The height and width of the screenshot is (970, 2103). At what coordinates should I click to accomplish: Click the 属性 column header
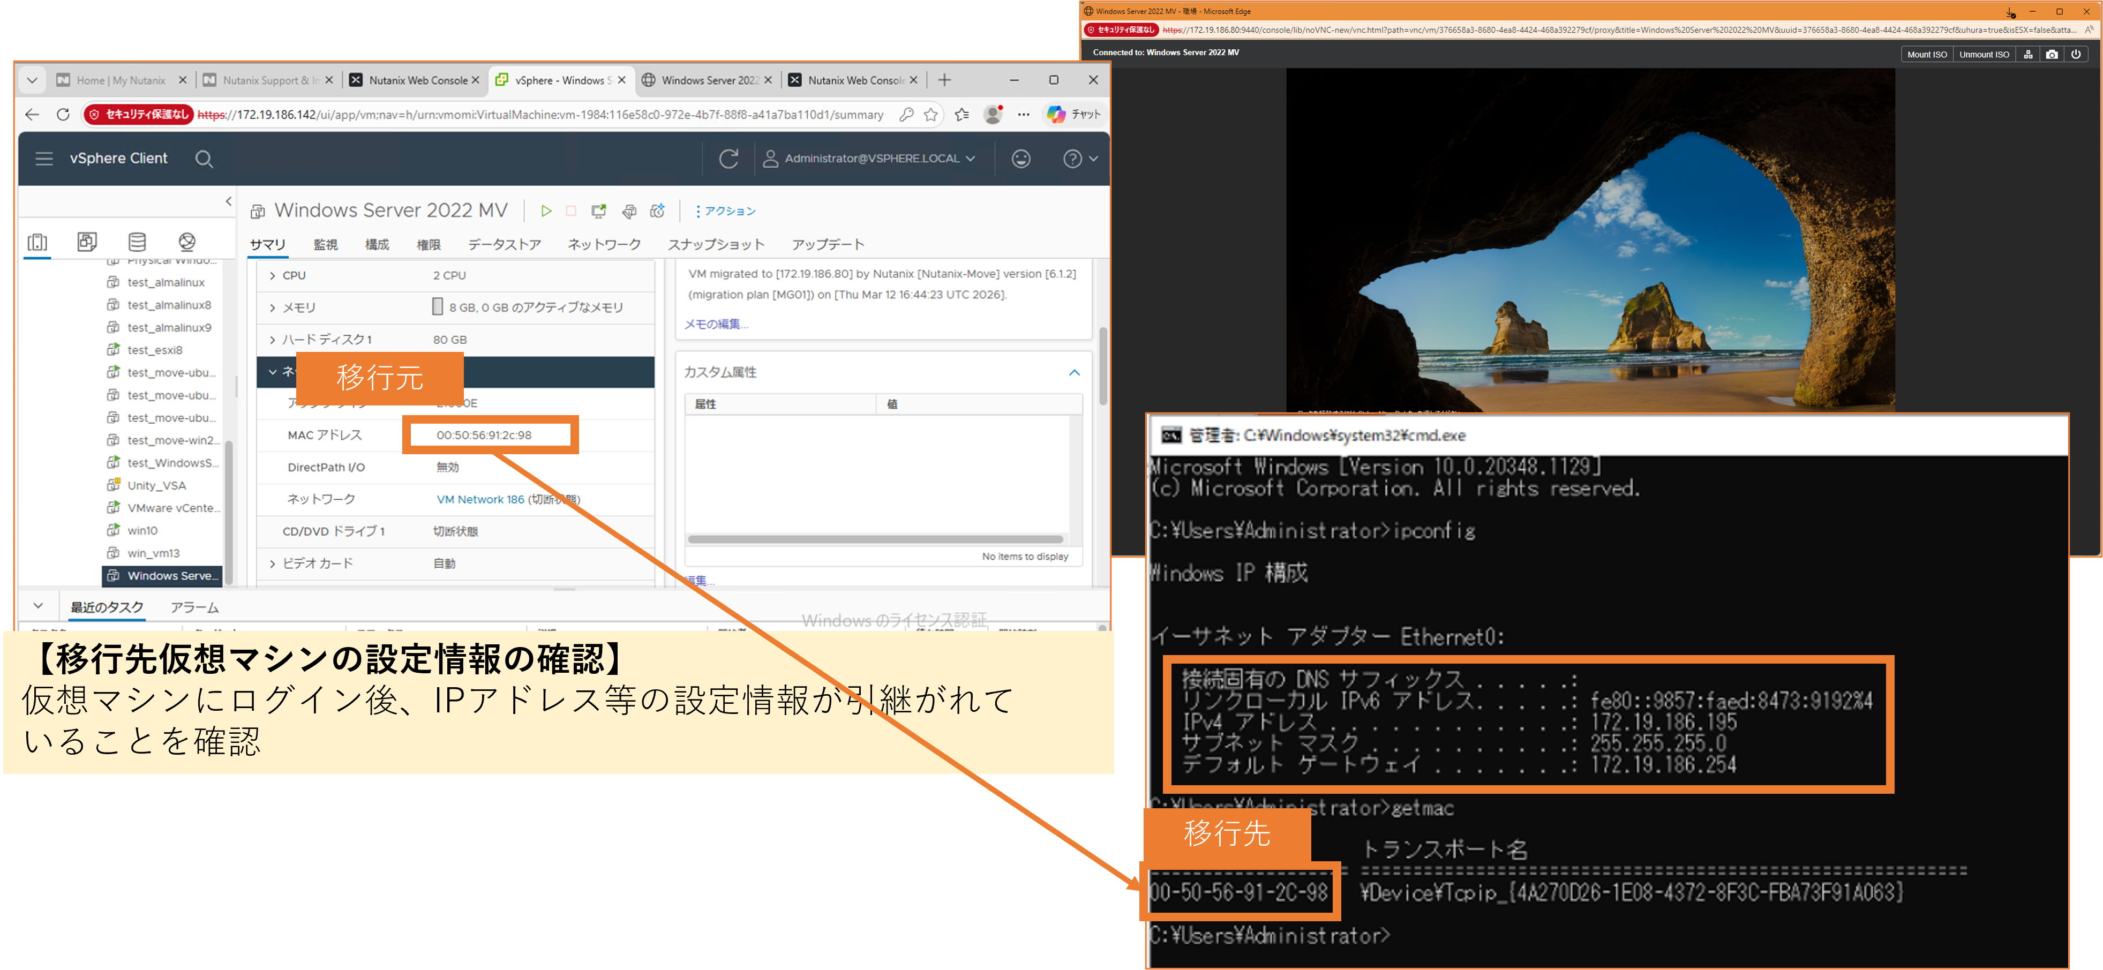[x=780, y=404]
